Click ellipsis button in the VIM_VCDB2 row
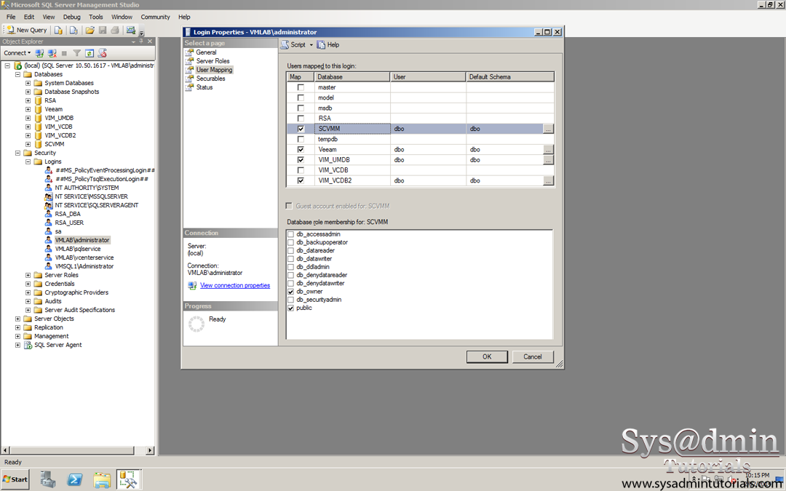The height and width of the screenshot is (491, 786). (x=549, y=181)
